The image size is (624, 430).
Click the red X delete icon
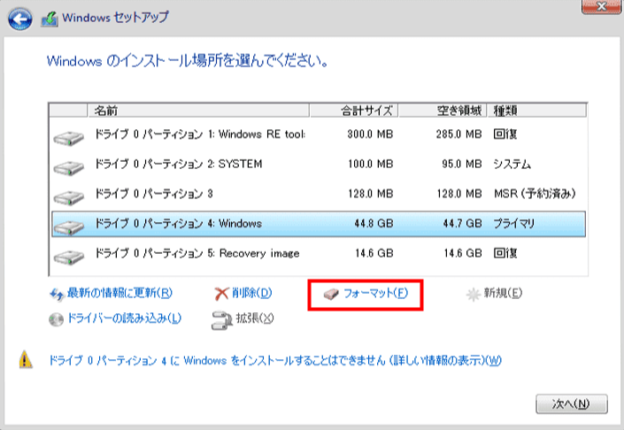coord(221,294)
